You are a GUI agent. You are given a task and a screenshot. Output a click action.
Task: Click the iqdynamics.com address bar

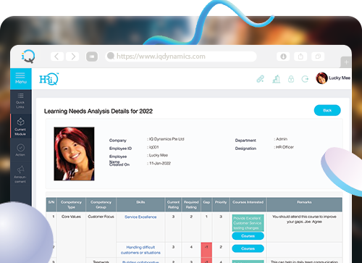click(x=181, y=57)
